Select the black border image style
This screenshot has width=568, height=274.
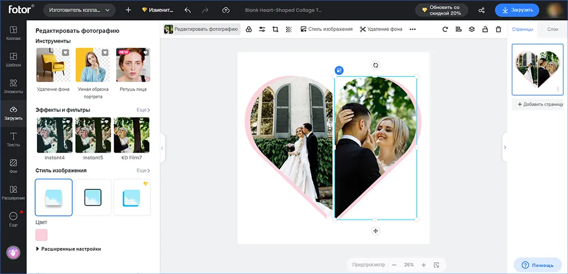(93, 197)
